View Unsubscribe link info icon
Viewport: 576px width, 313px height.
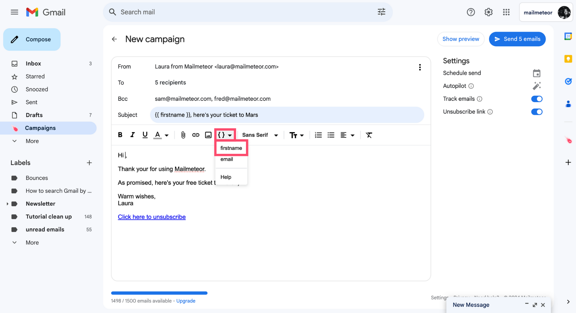(490, 112)
